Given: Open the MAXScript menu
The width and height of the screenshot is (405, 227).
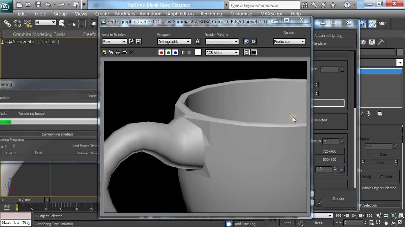Looking at the screenshot, I should click(271, 14).
